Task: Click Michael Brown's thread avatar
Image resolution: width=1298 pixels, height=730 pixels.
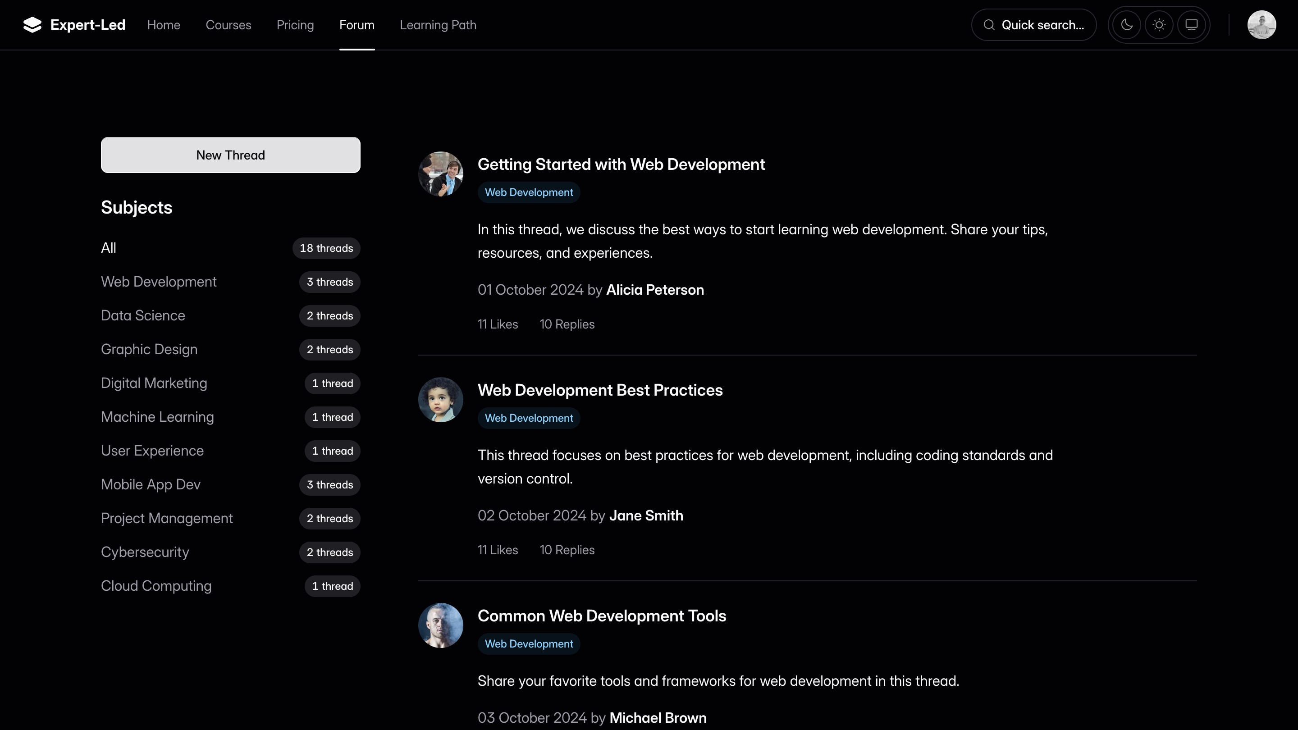Action: [x=440, y=625]
